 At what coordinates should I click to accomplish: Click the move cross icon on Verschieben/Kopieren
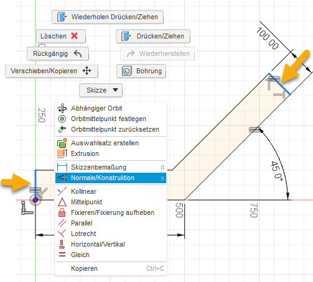click(x=86, y=71)
